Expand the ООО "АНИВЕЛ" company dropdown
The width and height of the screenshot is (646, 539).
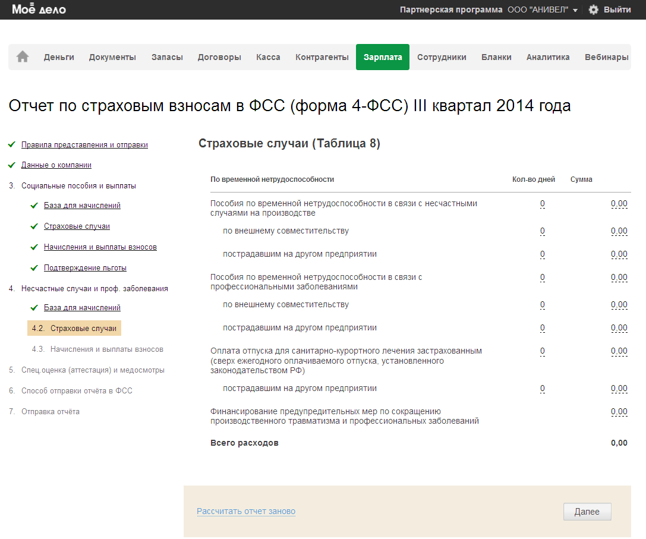(543, 10)
